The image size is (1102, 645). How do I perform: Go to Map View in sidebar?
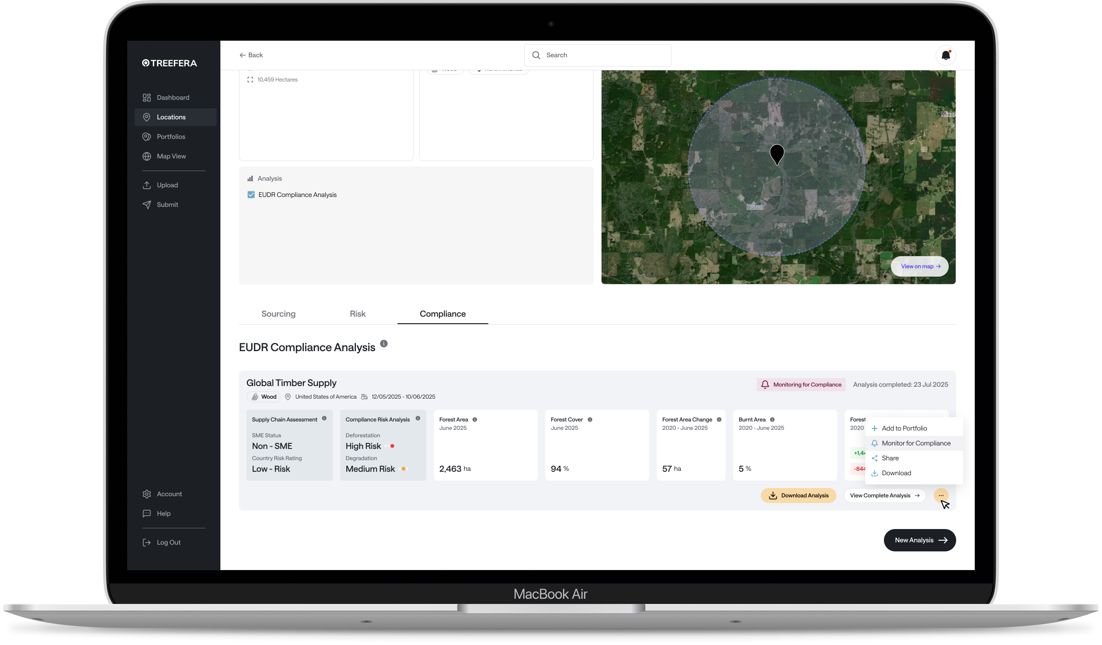tap(171, 156)
